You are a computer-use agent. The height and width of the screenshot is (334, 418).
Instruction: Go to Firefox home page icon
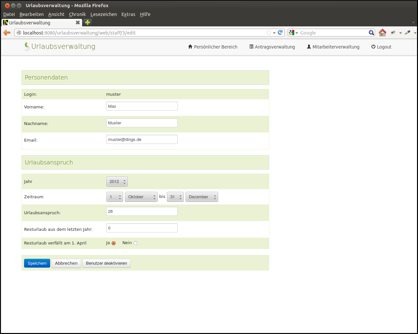383,33
